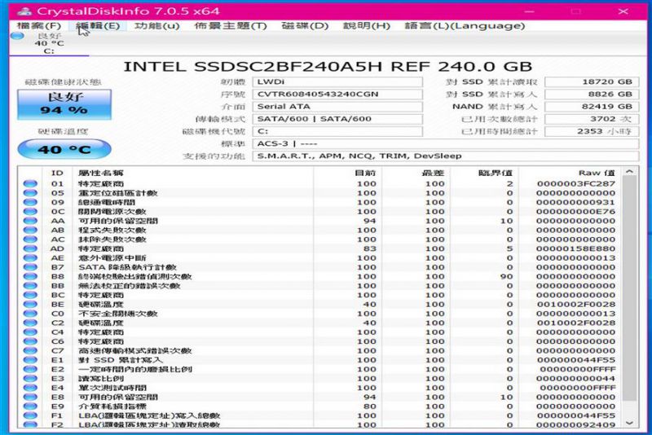652x435 pixels.
Task: Click the status orb for attribute ID 01
Action: [30, 183]
